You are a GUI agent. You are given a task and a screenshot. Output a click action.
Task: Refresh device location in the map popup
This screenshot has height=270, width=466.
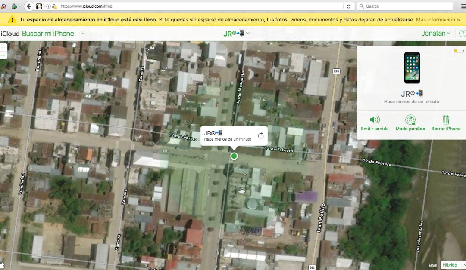coord(260,136)
